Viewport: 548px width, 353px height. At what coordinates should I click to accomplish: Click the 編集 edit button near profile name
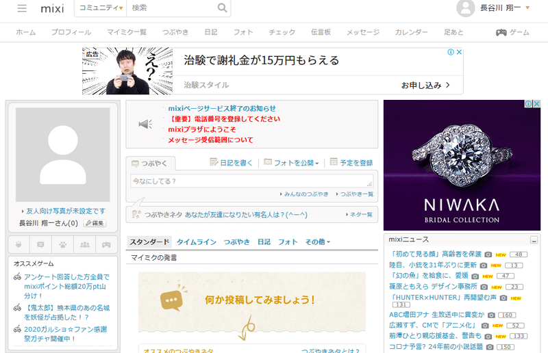95,223
